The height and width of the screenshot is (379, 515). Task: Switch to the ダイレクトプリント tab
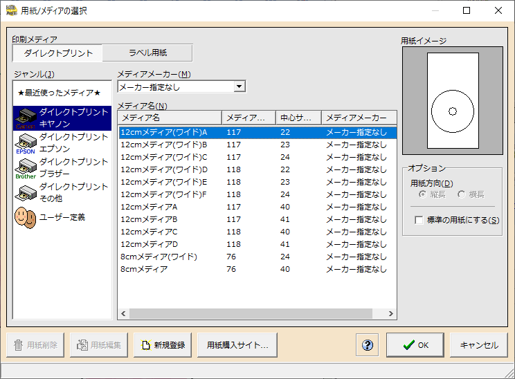click(x=58, y=53)
